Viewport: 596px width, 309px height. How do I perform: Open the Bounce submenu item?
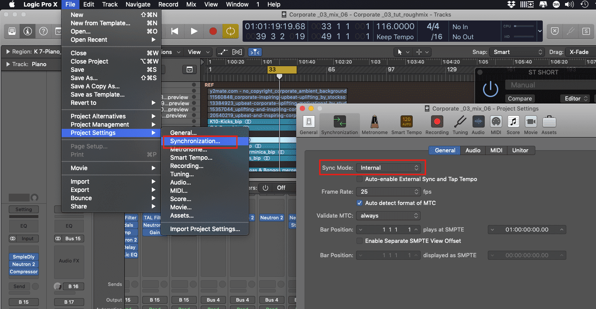[x=111, y=198]
